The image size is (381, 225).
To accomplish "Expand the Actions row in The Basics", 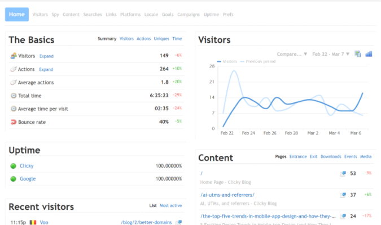I will (x=46, y=70).
